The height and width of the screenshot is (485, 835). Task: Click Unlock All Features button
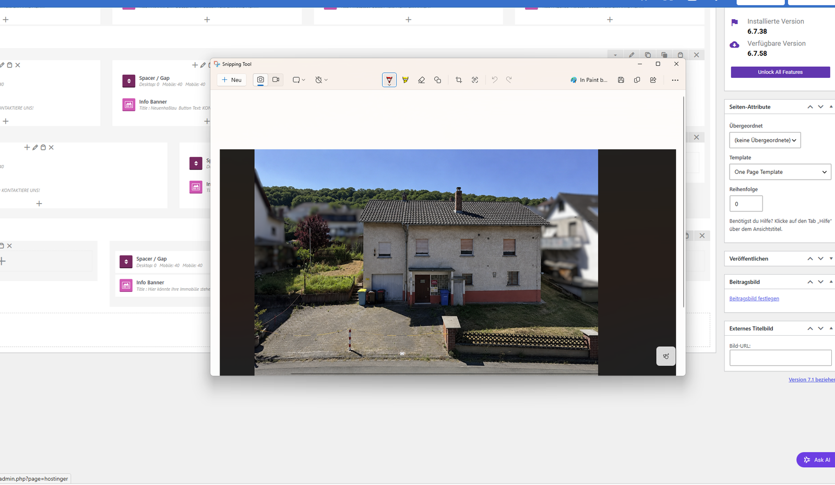point(780,72)
